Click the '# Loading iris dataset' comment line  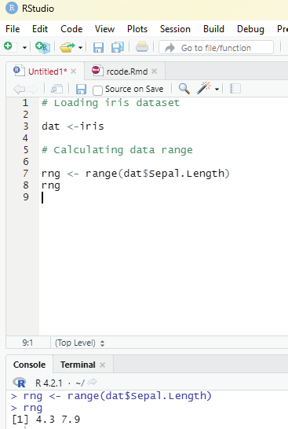point(111,103)
